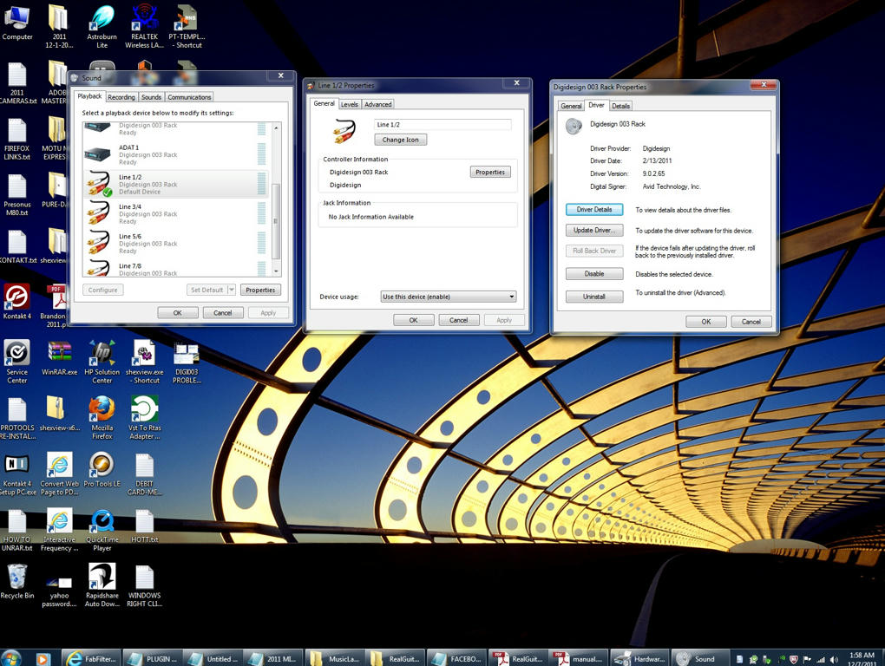
Task: Click the system tray volume icon
Action: (x=834, y=659)
